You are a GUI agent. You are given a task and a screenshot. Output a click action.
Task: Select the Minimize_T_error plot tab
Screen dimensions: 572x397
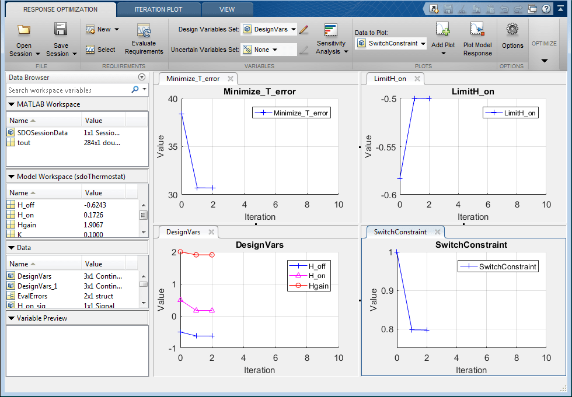(x=193, y=79)
